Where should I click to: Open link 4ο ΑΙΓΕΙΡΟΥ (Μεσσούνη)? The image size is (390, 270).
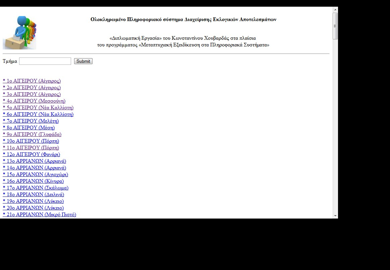tap(34, 101)
